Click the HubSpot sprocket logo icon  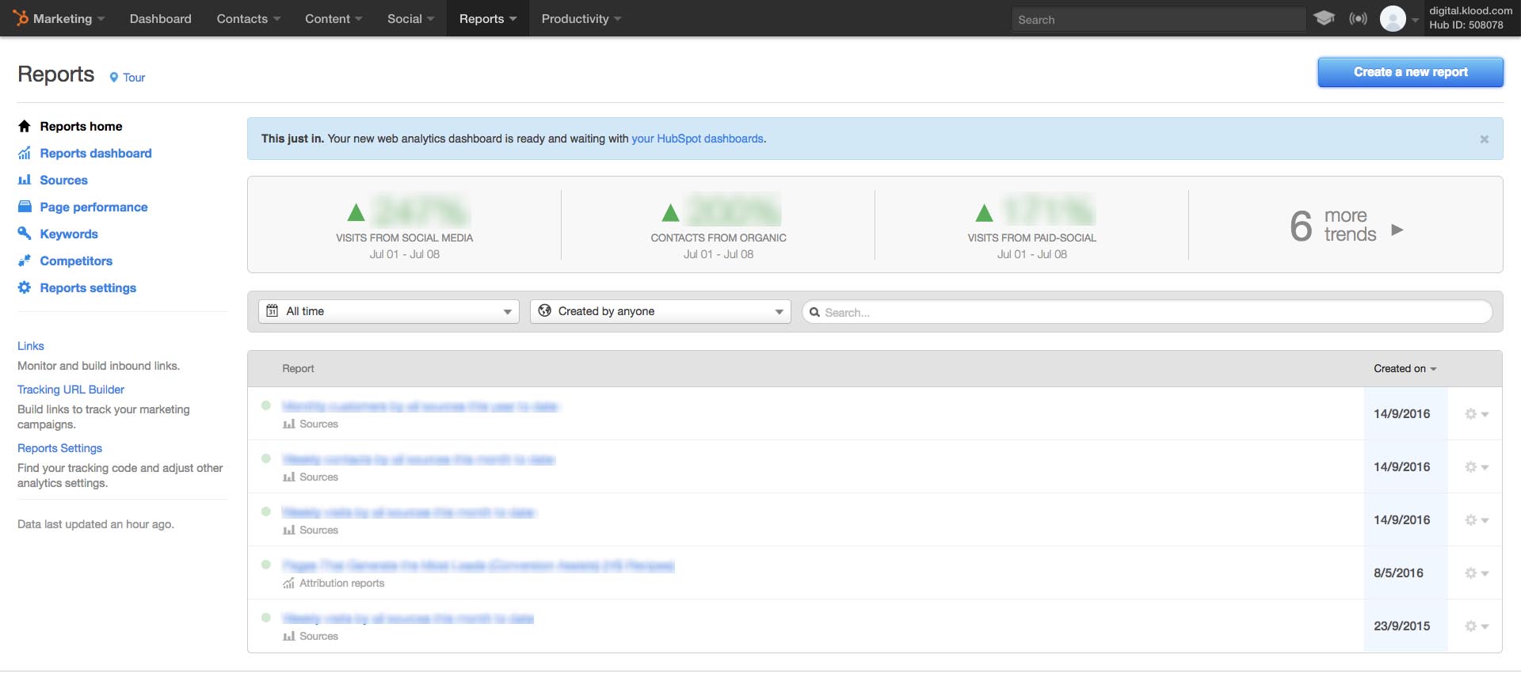tap(21, 18)
